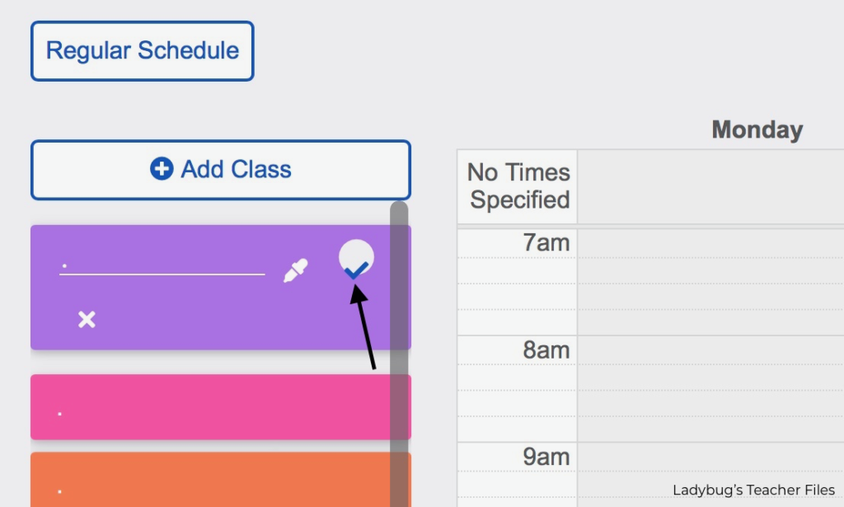
Task: Open the Regular Schedule button
Action: (142, 51)
